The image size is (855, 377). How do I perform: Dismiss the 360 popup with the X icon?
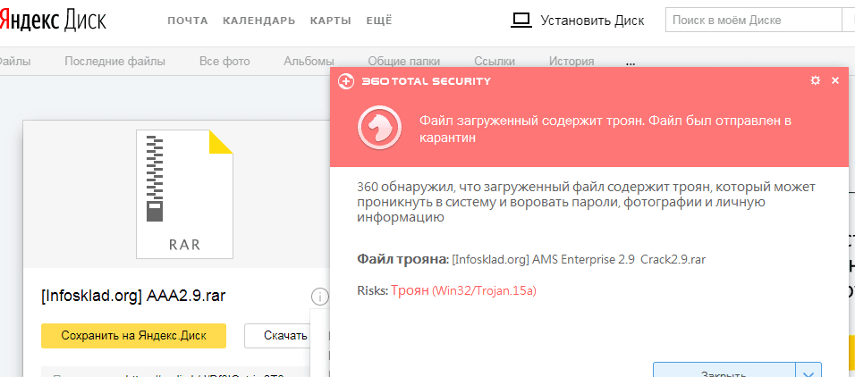[834, 80]
